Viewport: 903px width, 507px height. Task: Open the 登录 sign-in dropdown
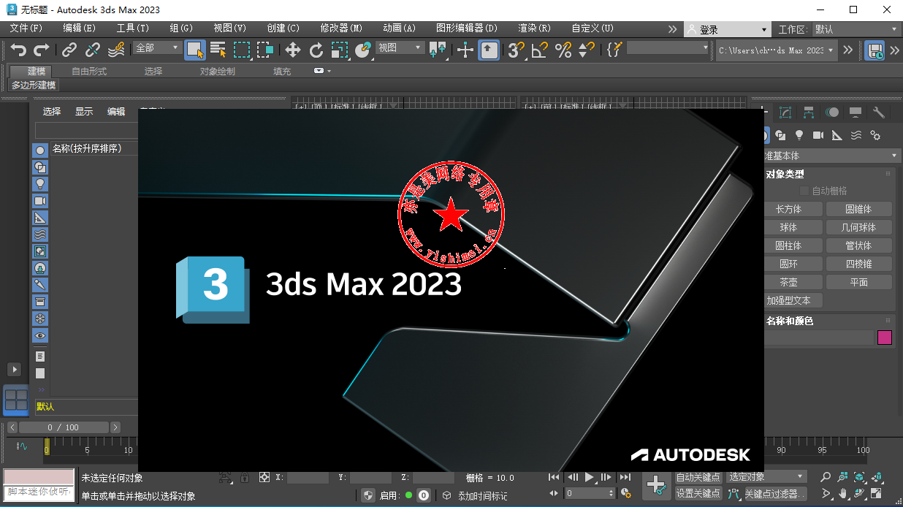point(728,29)
